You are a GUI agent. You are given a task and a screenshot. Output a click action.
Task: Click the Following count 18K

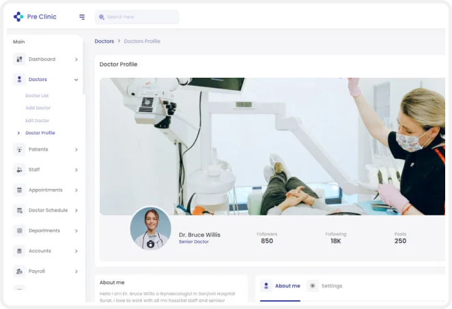(336, 241)
